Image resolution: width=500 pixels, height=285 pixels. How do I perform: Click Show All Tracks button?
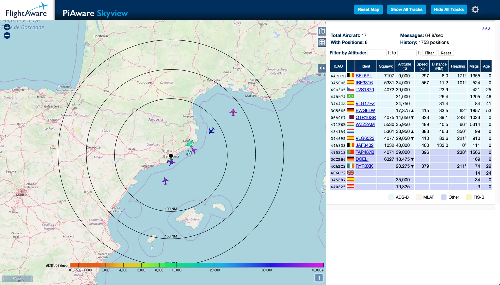(406, 9)
